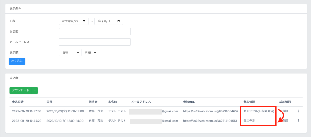Click the 参加予定 status cell
This screenshot has width=311, height=137.
[x=249, y=121]
